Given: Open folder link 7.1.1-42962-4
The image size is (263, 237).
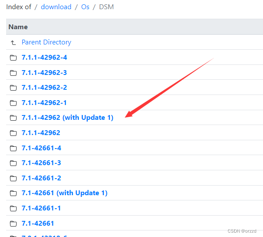Looking at the screenshot, I should 44,58.
